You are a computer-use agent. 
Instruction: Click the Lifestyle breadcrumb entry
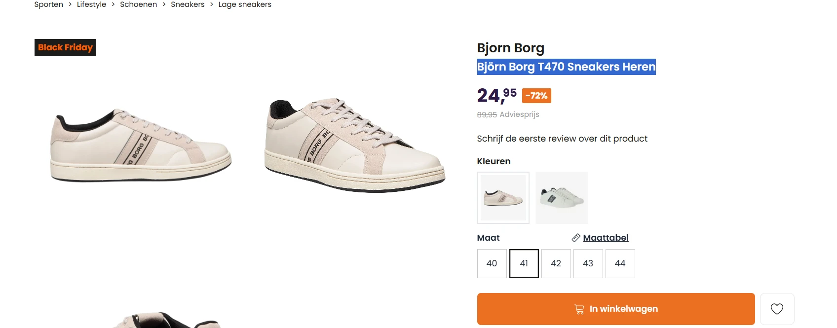click(x=91, y=4)
